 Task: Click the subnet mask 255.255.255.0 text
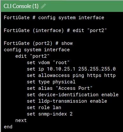pyautogui.click(x=97, y=69)
